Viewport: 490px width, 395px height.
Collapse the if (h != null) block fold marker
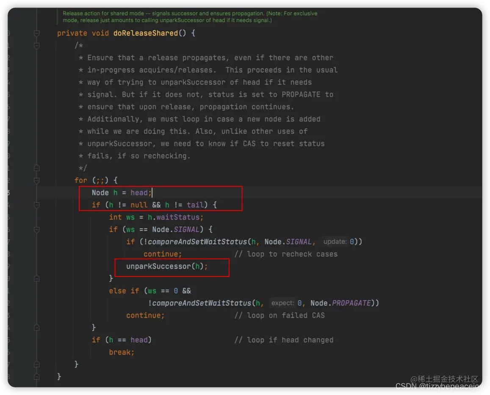pyautogui.click(x=36, y=205)
